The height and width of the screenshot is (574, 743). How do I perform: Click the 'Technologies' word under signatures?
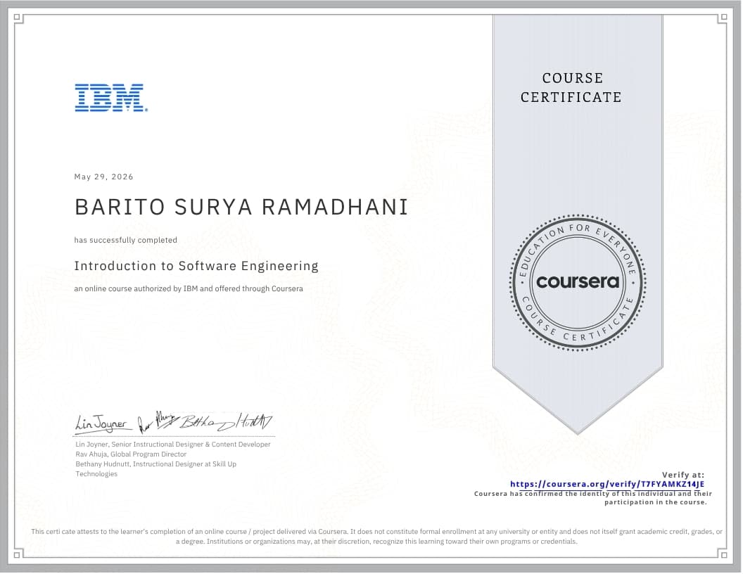coord(96,474)
